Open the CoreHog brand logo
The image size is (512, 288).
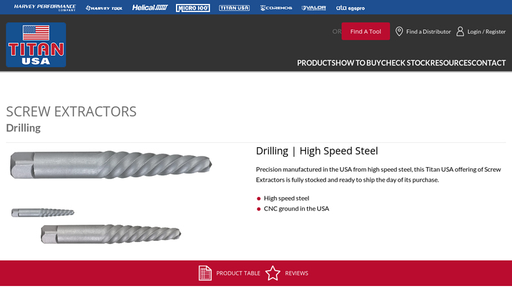click(276, 8)
